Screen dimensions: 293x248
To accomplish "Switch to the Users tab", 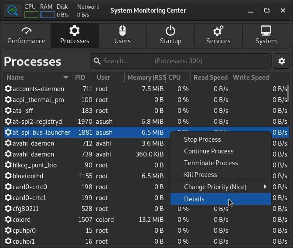I will (123, 35).
